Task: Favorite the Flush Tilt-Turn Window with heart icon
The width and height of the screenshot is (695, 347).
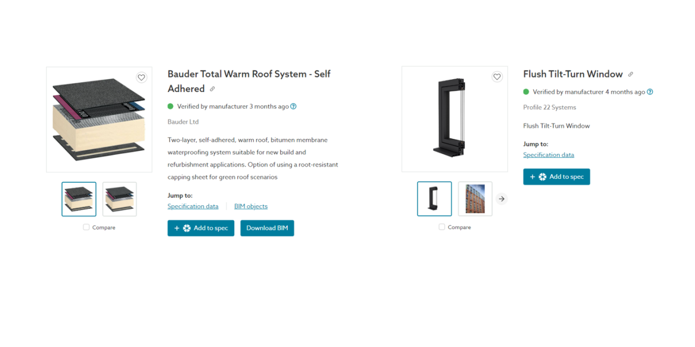Action: click(x=497, y=77)
